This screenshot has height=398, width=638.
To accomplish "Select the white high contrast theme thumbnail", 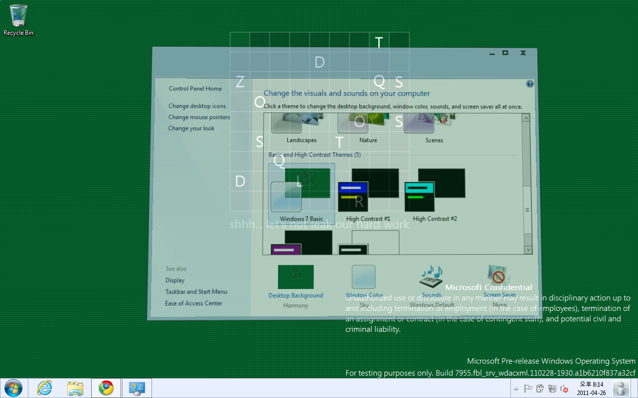I will [x=368, y=242].
